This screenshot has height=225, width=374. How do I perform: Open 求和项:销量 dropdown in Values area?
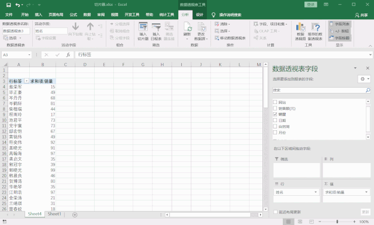[x=366, y=192]
